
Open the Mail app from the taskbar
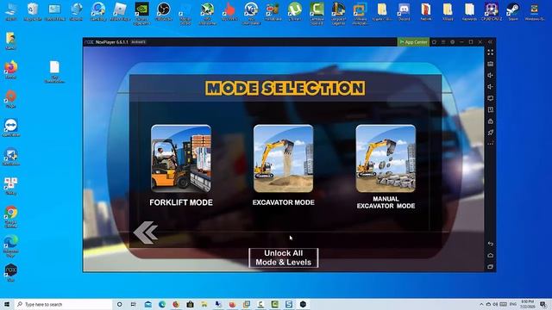click(147, 304)
